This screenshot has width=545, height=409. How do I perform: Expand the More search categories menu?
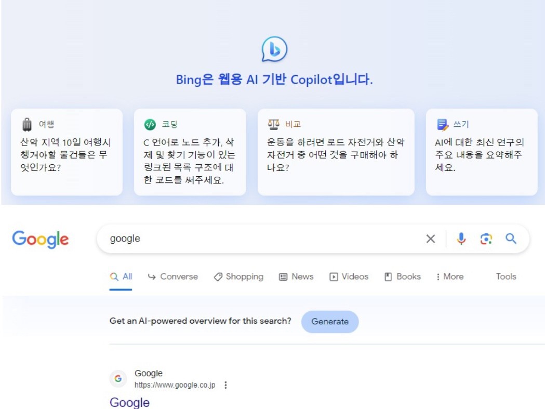tap(449, 276)
